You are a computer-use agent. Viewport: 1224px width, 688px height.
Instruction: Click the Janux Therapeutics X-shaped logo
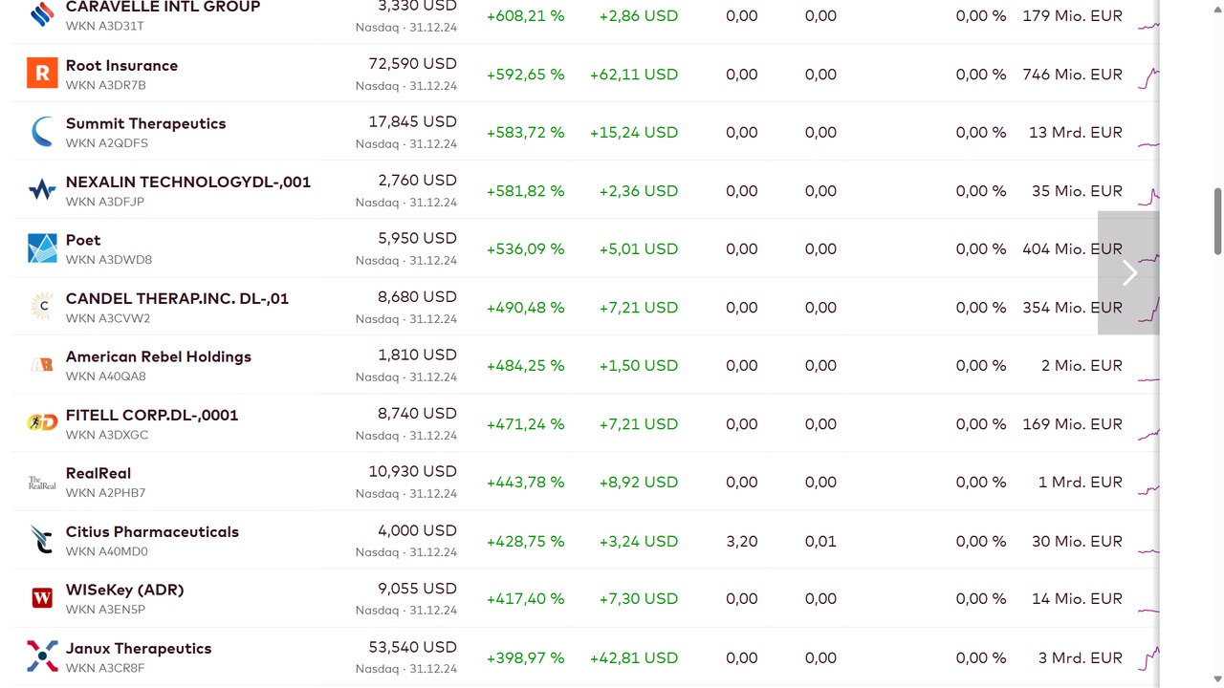pos(42,656)
